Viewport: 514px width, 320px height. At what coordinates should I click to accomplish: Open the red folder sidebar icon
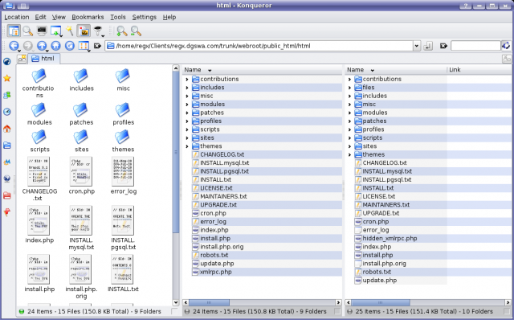(x=7, y=196)
